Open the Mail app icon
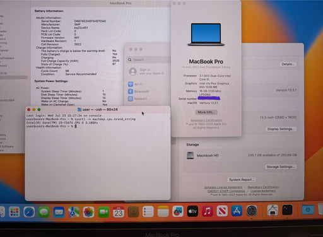This screenshot has height=237, width=323. click(59, 212)
